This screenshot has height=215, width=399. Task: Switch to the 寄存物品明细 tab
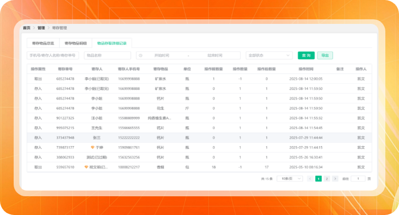(76, 43)
